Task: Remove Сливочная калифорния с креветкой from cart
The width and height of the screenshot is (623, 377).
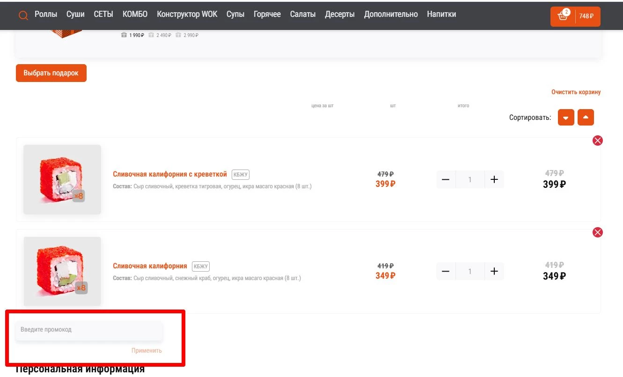Action: (598, 140)
